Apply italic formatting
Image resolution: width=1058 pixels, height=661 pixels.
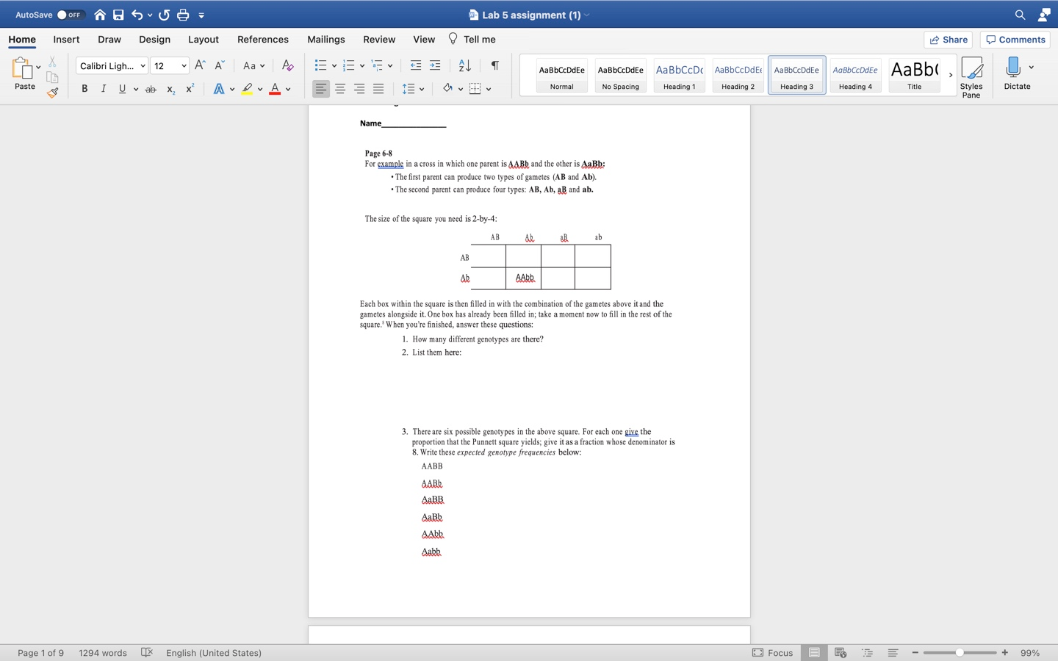click(104, 88)
